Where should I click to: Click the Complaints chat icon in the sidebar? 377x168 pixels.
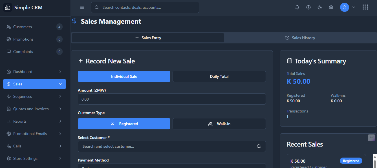tap(8, 52)
